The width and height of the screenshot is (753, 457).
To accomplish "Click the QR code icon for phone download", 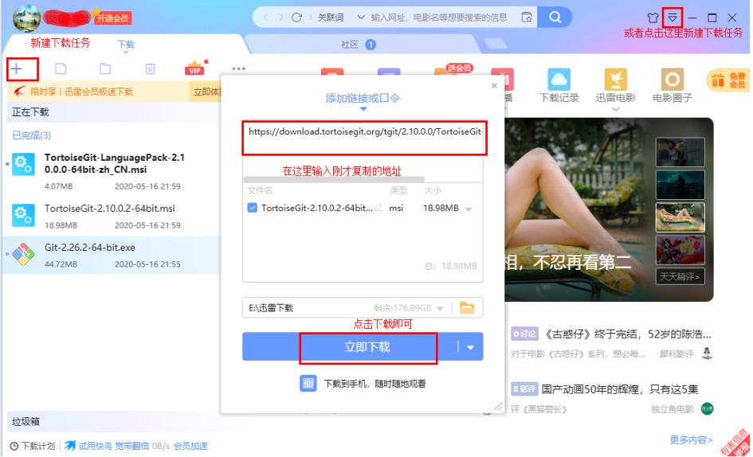I will pos(308,383).
